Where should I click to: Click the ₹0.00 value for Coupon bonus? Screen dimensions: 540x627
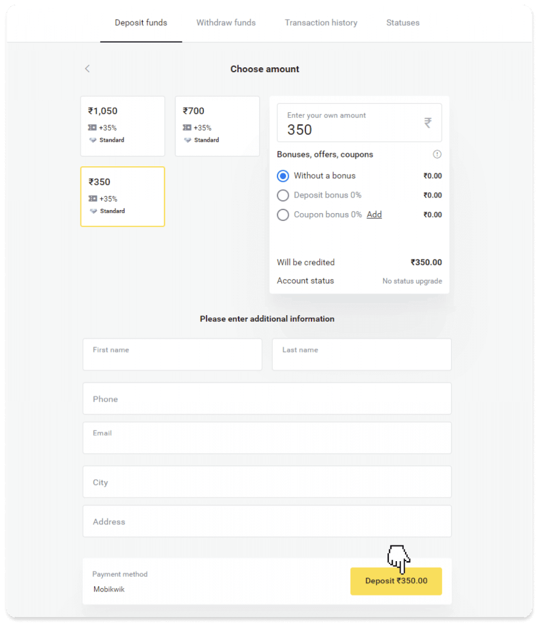tap(433, 215)
